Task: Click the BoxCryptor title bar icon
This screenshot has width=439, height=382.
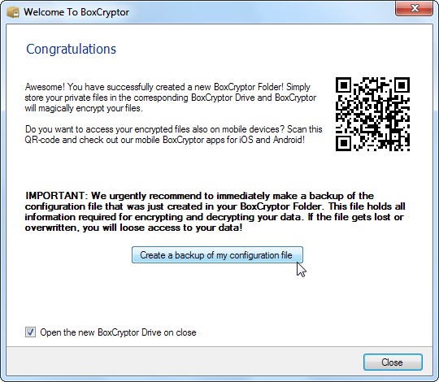Action: pos(13,12)
